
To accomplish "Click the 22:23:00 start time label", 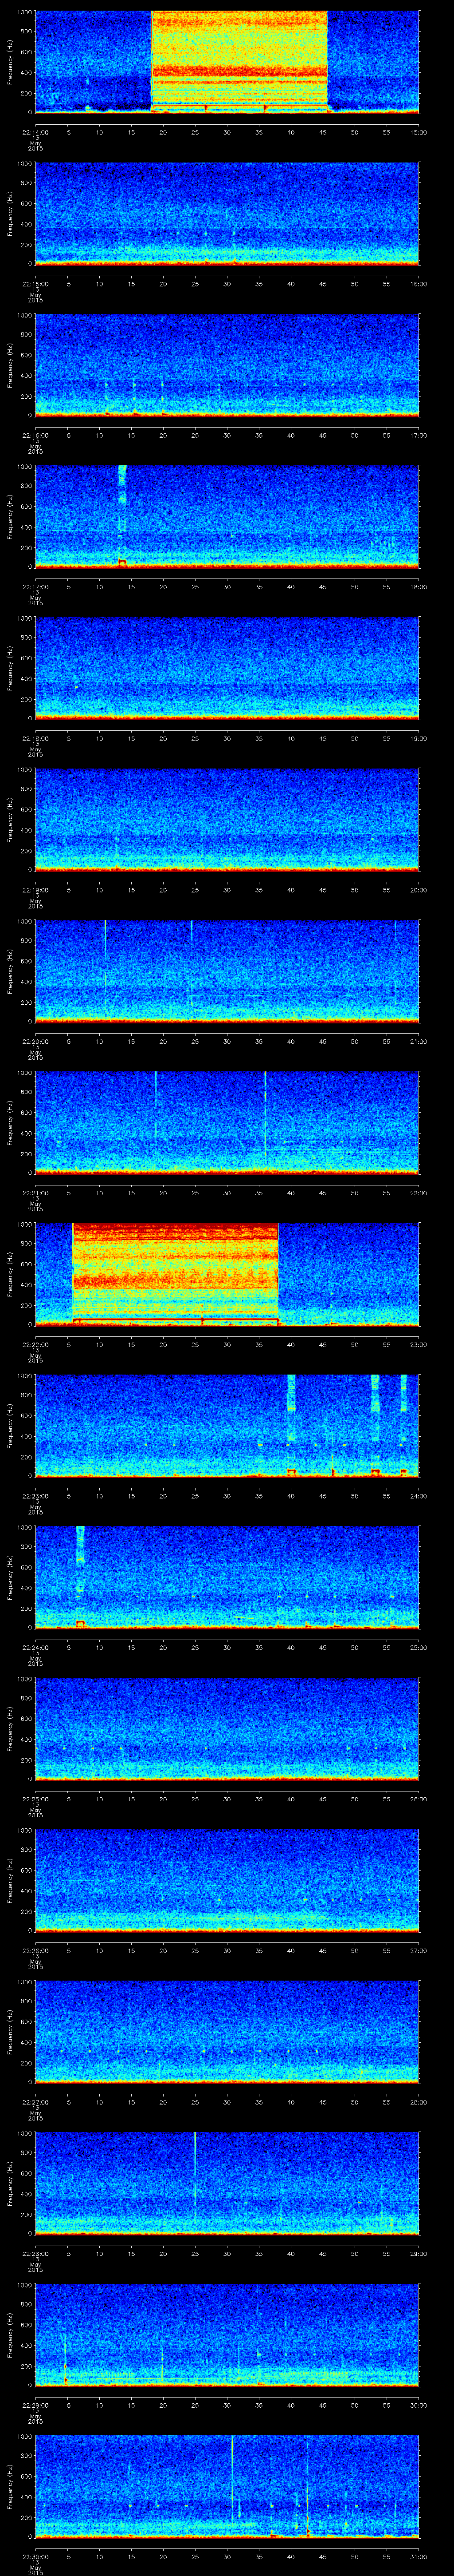I will 35,1495.
